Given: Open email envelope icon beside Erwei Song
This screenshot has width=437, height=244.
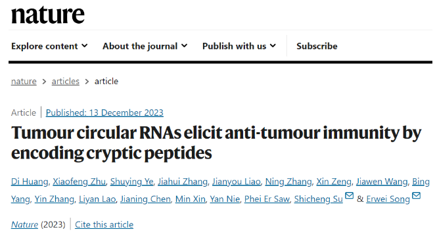Looking at the screenshot, I should click(x=416, y=195).
